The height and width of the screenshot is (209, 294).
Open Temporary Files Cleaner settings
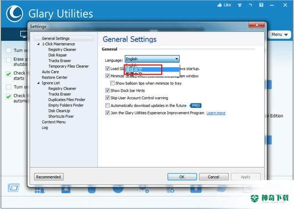69,66
